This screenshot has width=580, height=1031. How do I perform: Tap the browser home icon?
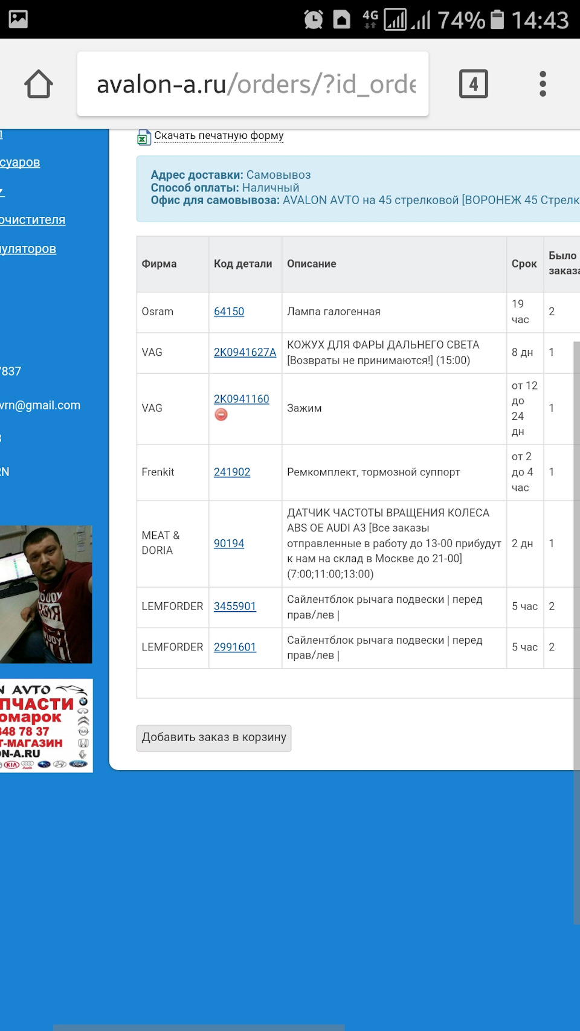click(x=39, y=84)
